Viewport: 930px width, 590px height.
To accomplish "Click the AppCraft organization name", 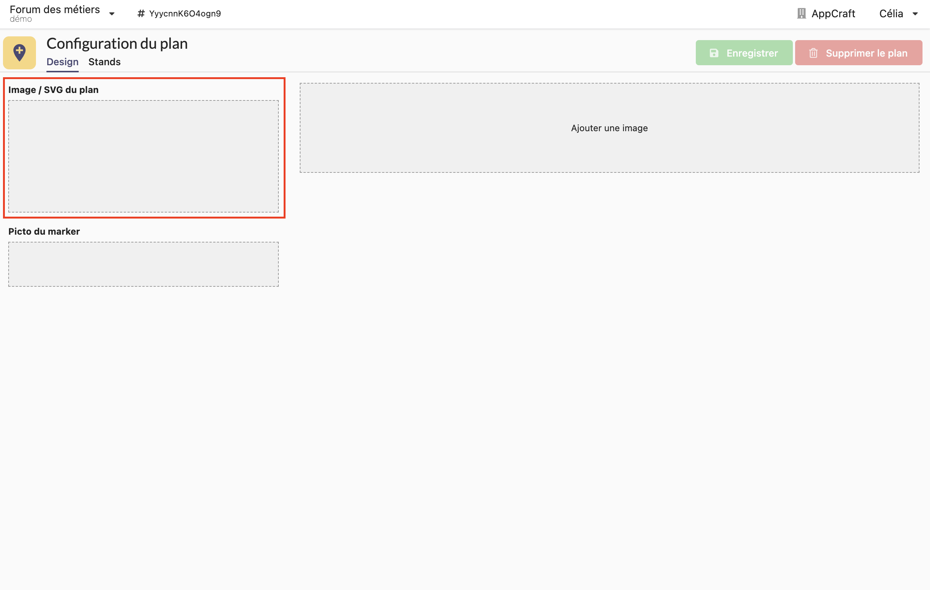I will point(833,13).
